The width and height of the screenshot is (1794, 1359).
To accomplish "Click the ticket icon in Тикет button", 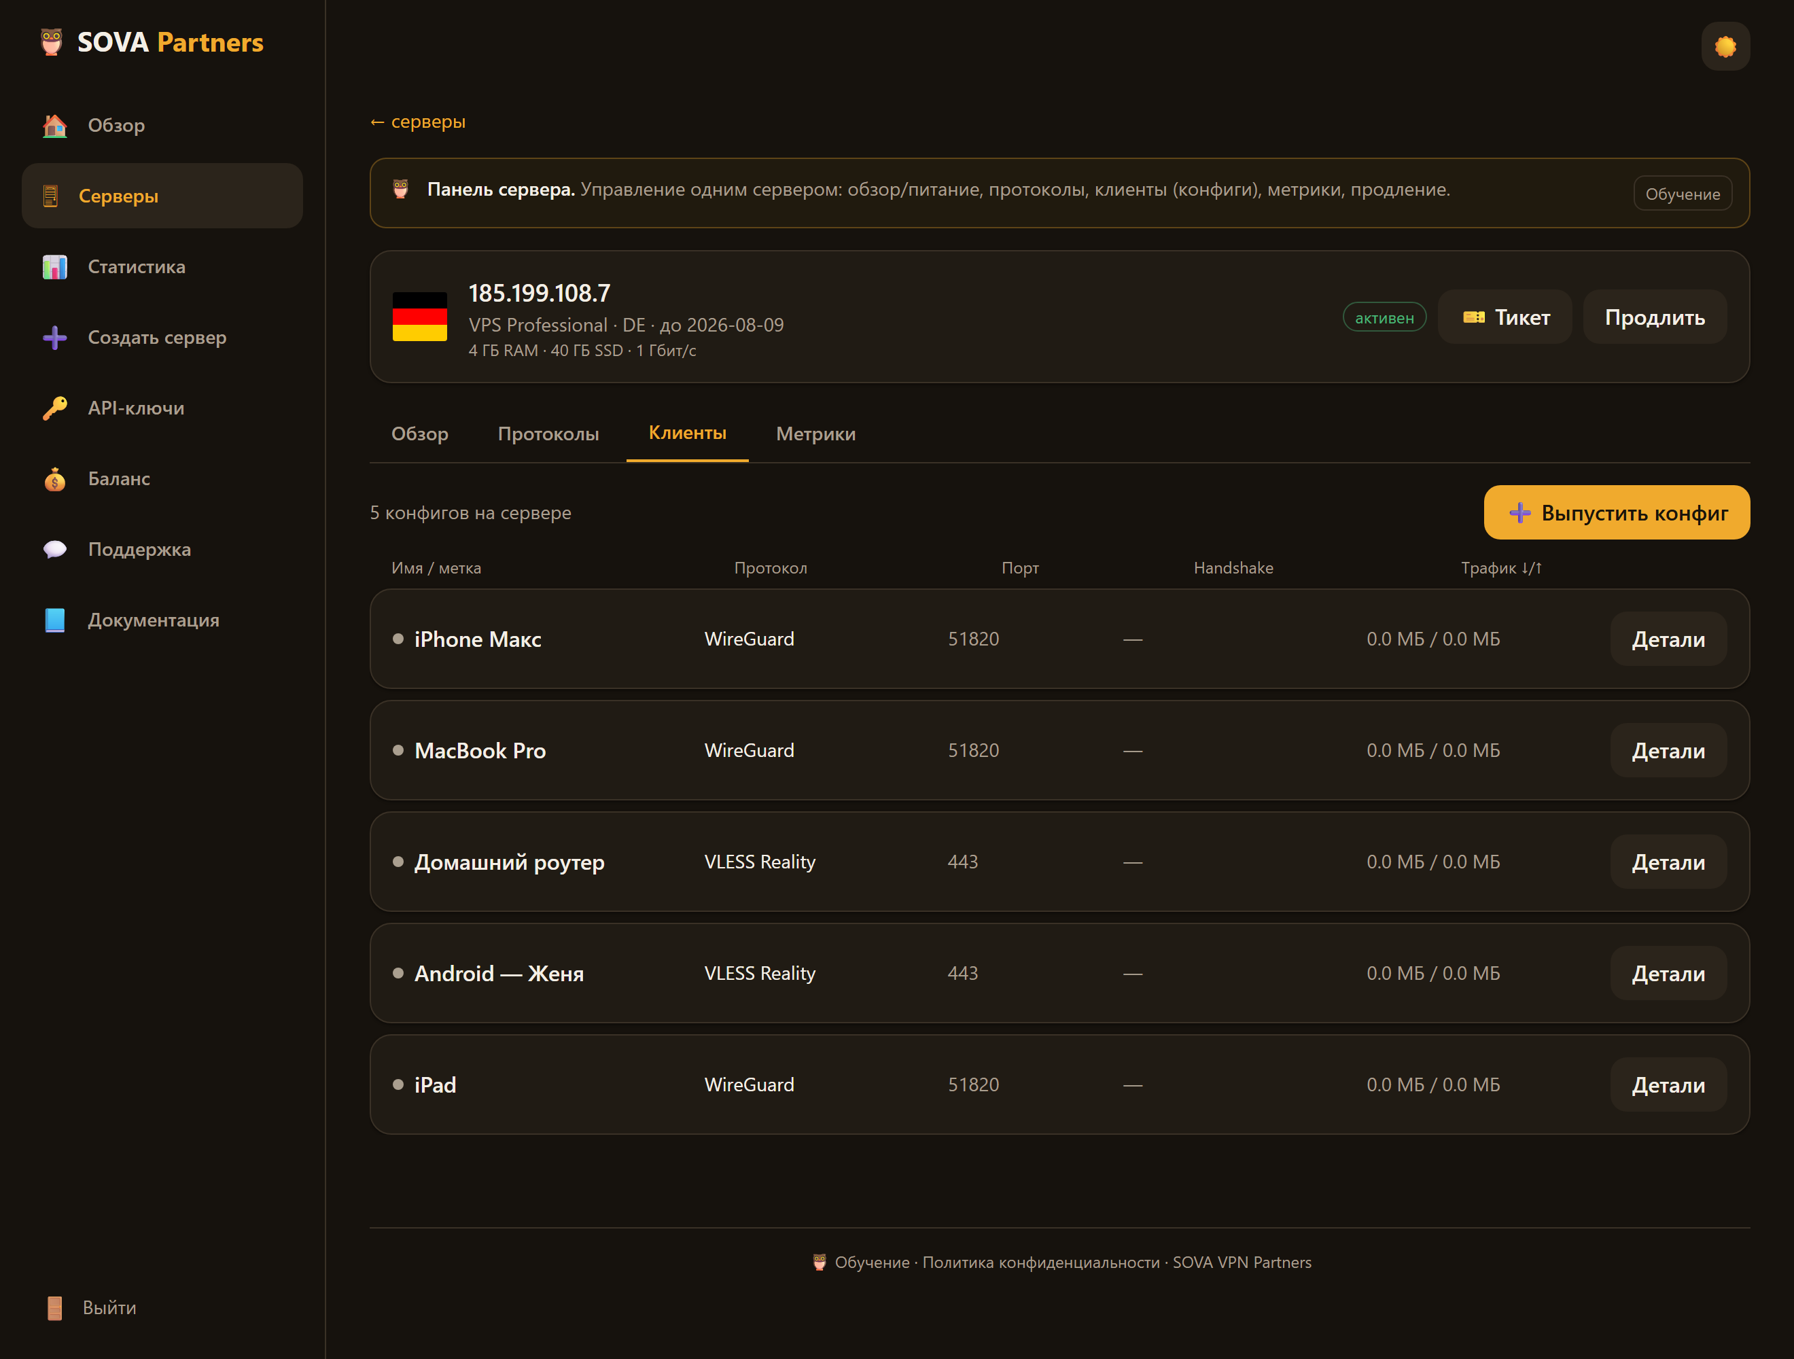I will tap(1473, 317).
